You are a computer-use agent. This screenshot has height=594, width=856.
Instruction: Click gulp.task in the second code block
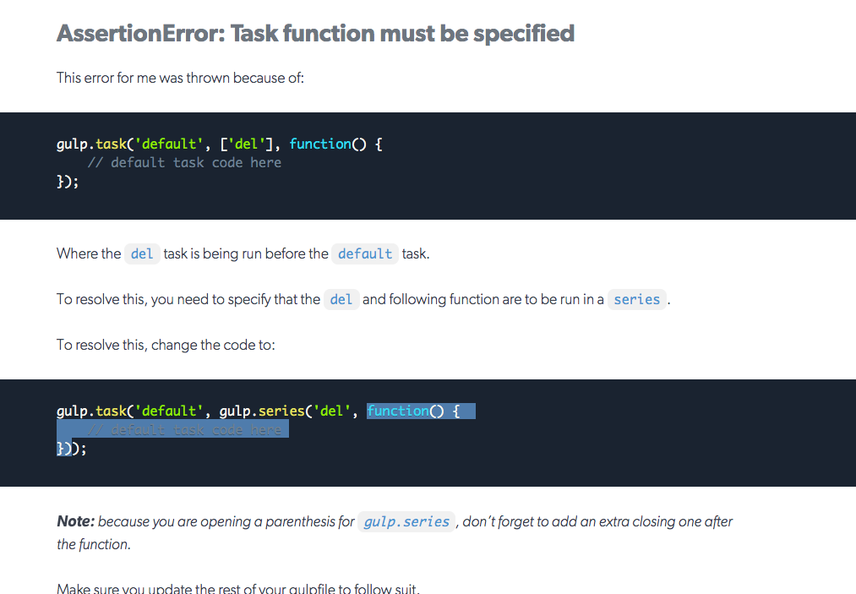[x=90, y=411]
